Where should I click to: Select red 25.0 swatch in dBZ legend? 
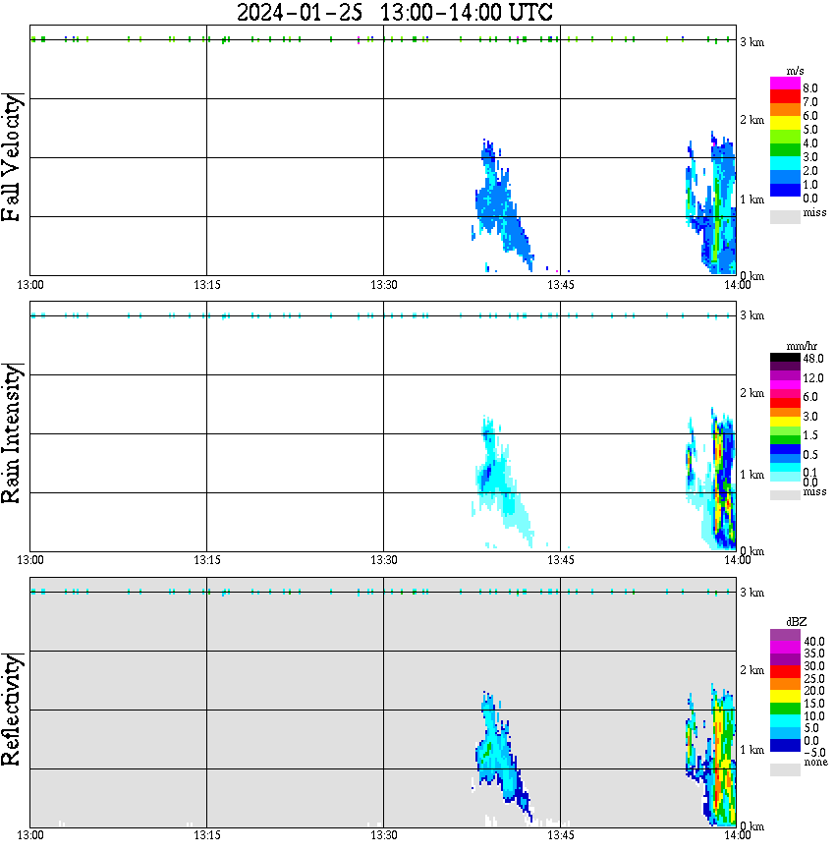point(785,672)
